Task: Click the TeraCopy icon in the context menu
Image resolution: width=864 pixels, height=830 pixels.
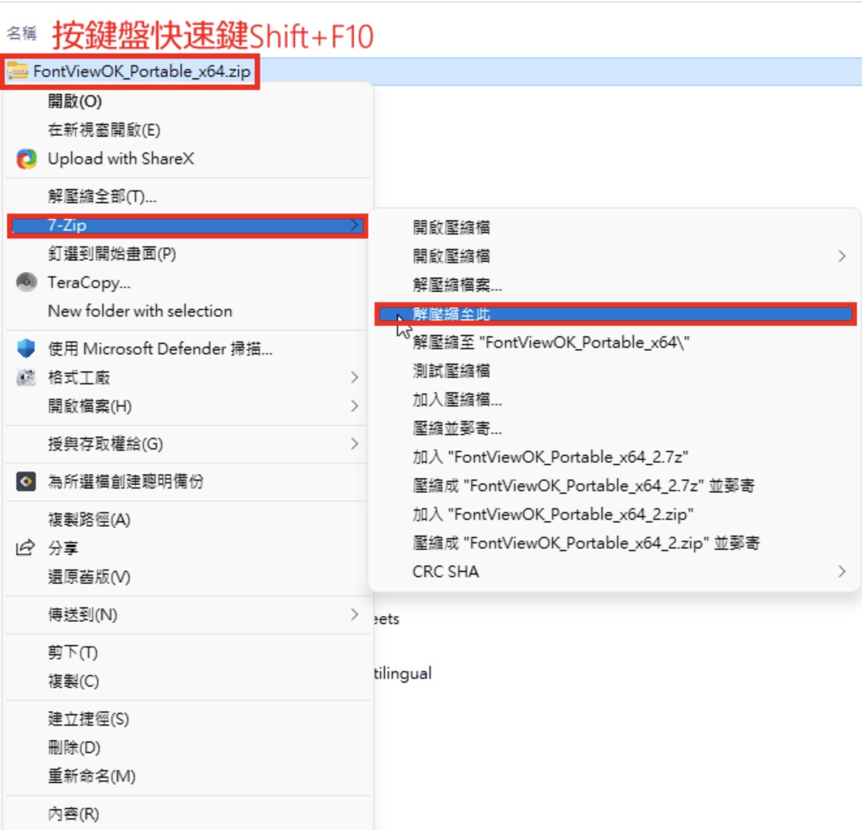Action: [x=26, y=282]
